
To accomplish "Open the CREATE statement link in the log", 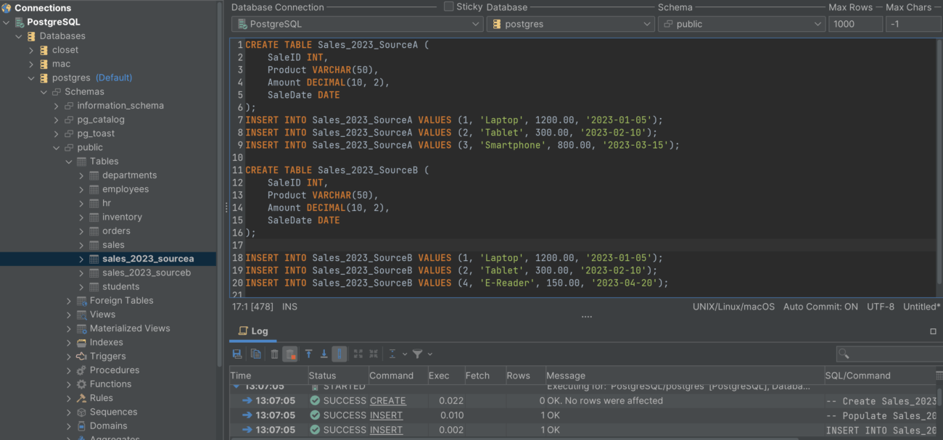I will 387,400.
